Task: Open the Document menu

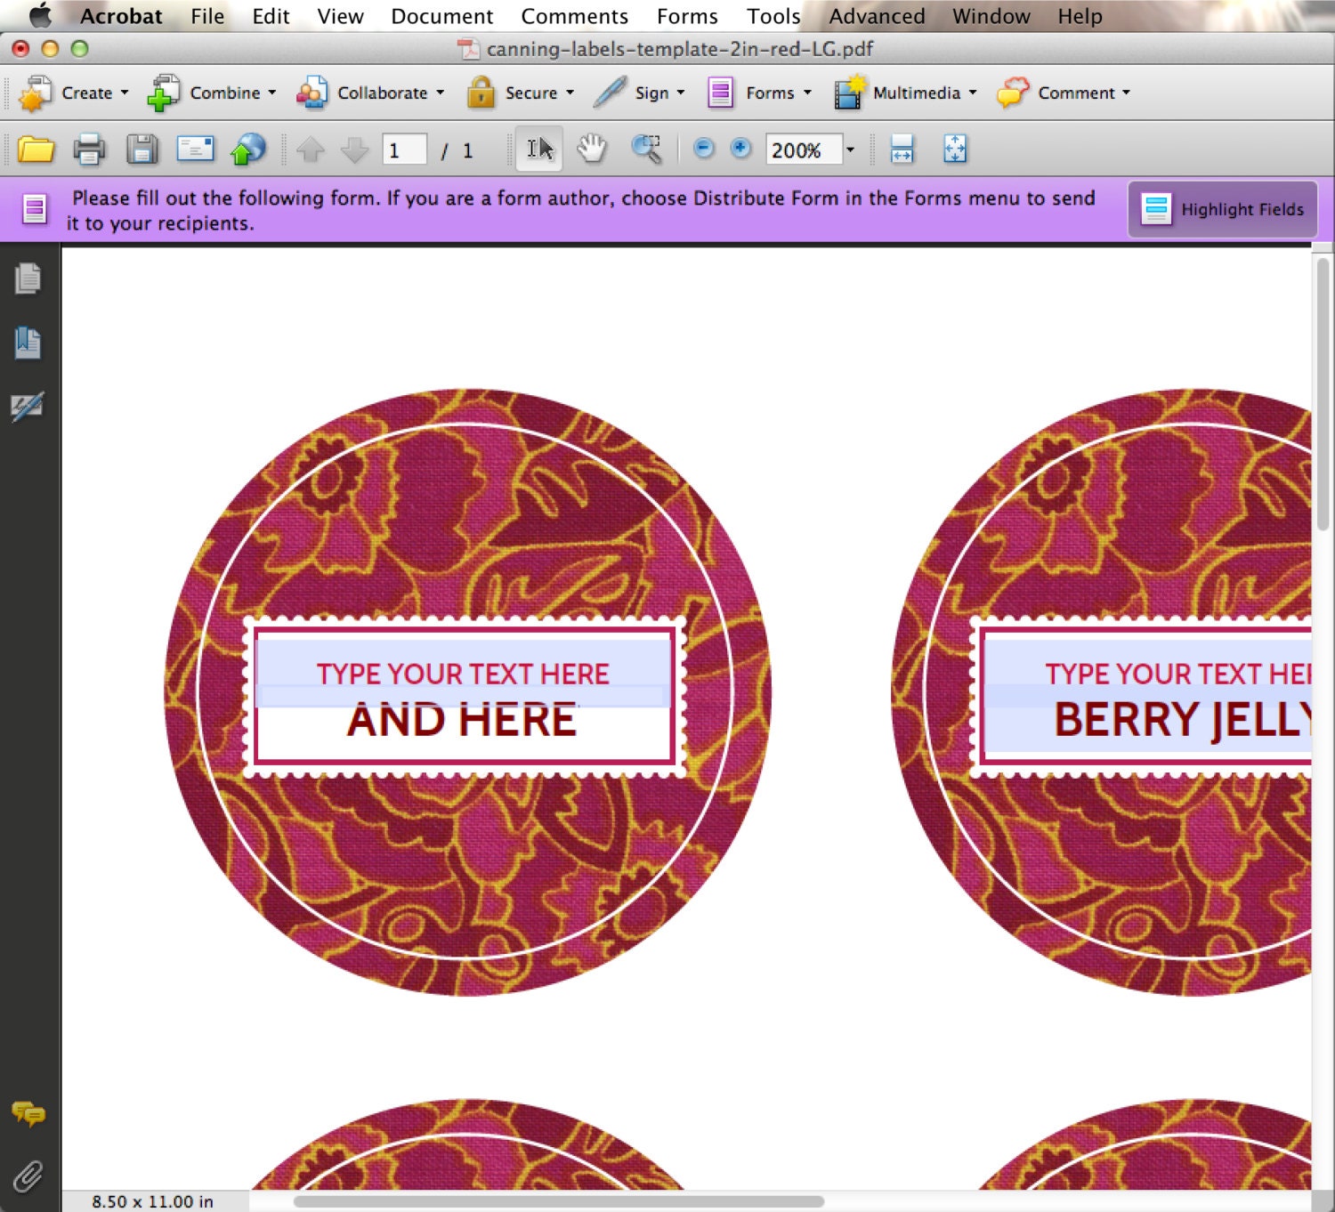Action: [x=442, y=15]
